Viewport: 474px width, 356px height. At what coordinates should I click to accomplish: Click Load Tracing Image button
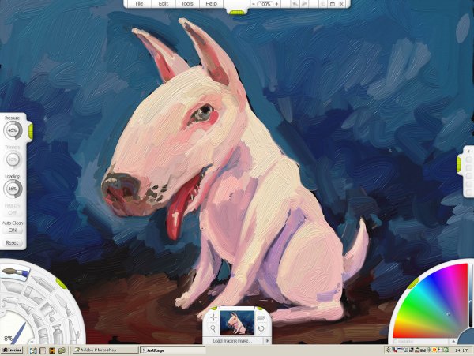tap(231, 340)
